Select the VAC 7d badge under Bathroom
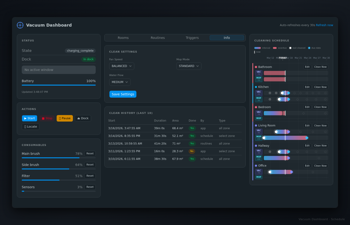 tap(258, 73)
